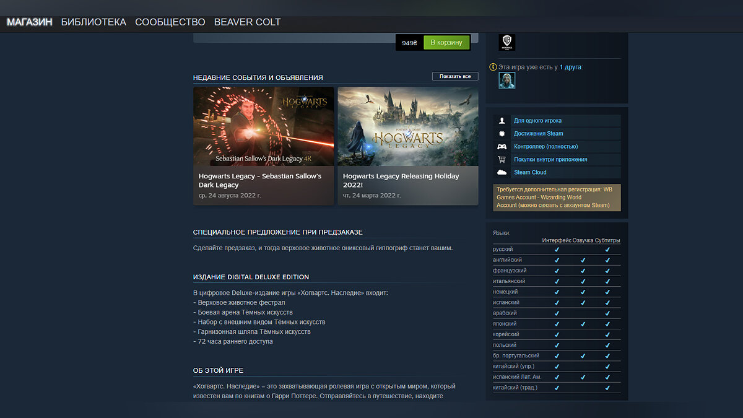Open the СООБЩЕСТВО community menu
743x418 pixels.
pyautogui.click(x=170, y=22)
